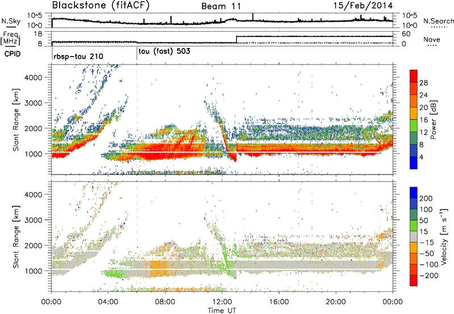This screenshot has width=454, height=314.
Task: Click the "Power [dB]" colorbar label
Action: pos(433,120)
